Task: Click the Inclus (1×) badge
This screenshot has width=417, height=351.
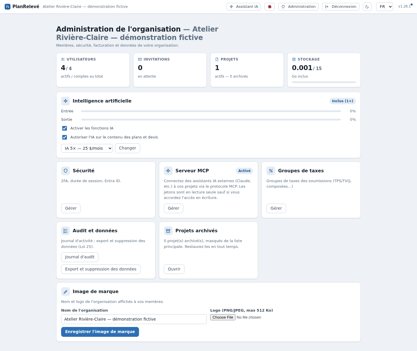Action: (x=343, y=101)
